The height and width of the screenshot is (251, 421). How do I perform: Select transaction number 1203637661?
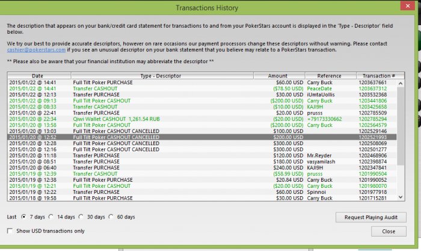coord(202,82)
